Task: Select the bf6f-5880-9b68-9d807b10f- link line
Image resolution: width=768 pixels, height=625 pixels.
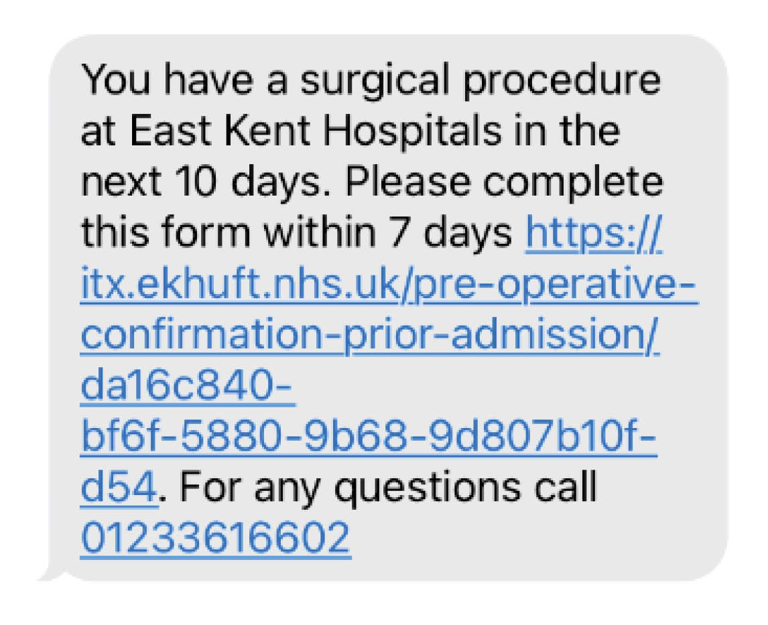Action: [x=368, y=437]
